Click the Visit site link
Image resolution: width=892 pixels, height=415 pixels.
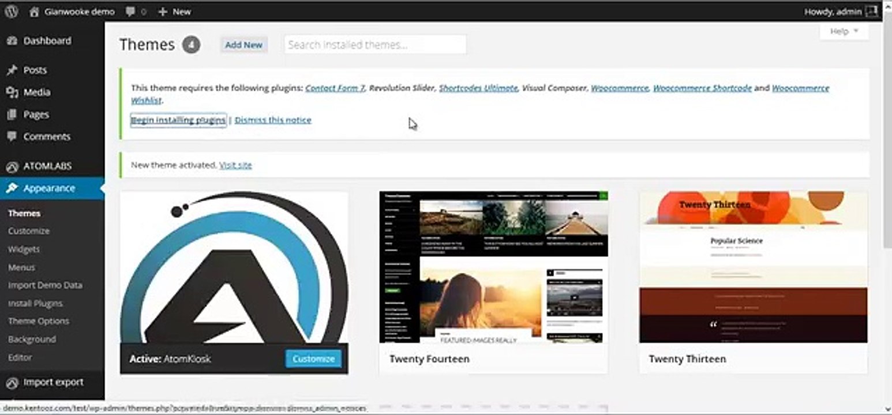pyautogui.click(x=235, y=165)
